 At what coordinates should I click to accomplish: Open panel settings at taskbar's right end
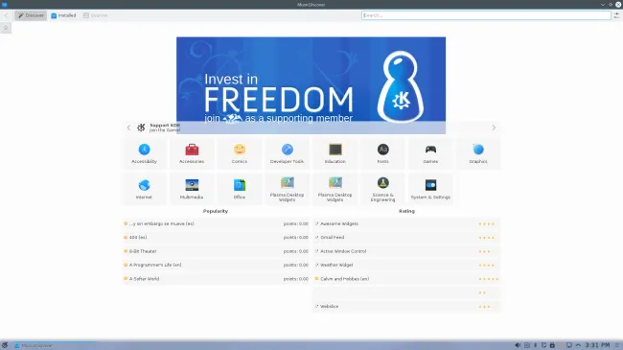coord(617,345)
